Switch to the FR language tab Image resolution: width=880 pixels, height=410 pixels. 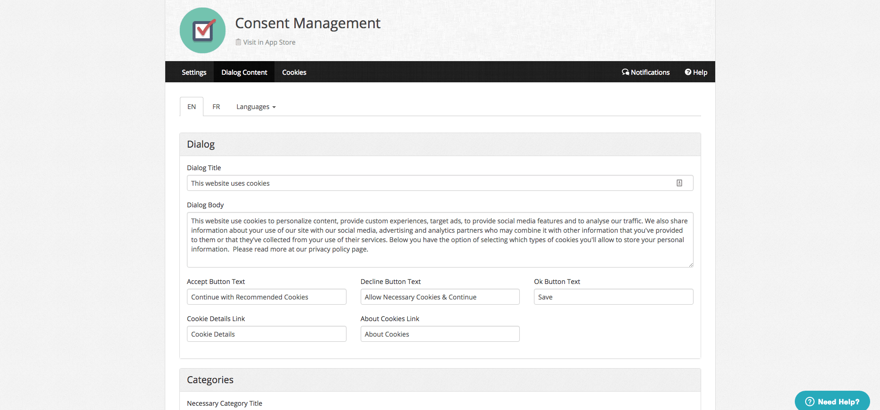pos(216,107)
